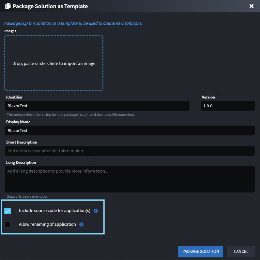Click the image import drop zone

tap(54, 63)
